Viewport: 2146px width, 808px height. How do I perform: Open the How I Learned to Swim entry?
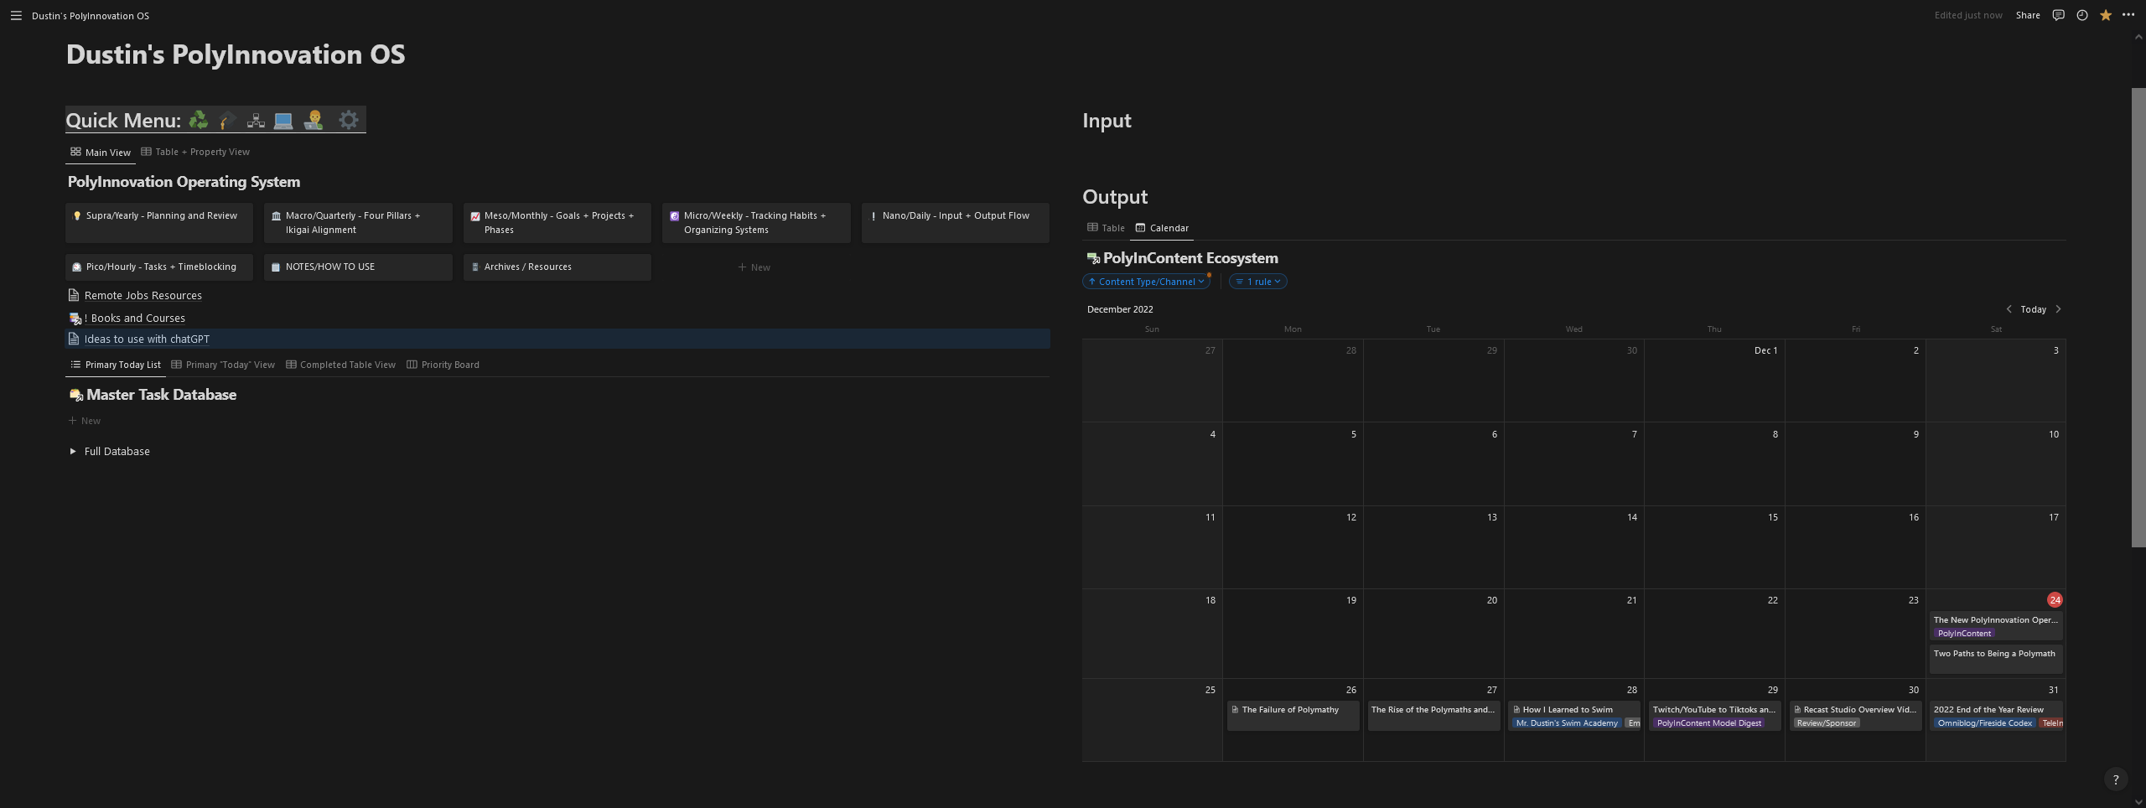1567,710
